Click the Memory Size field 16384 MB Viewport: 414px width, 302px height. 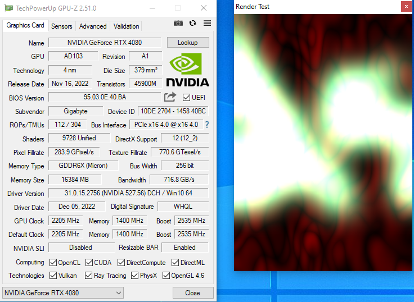click(x=75, y=180)
